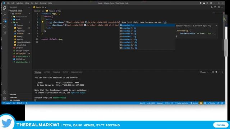Viewport: 230px width, 129px height.
Task: Open the Selection menu
Action: click(20, 3)
